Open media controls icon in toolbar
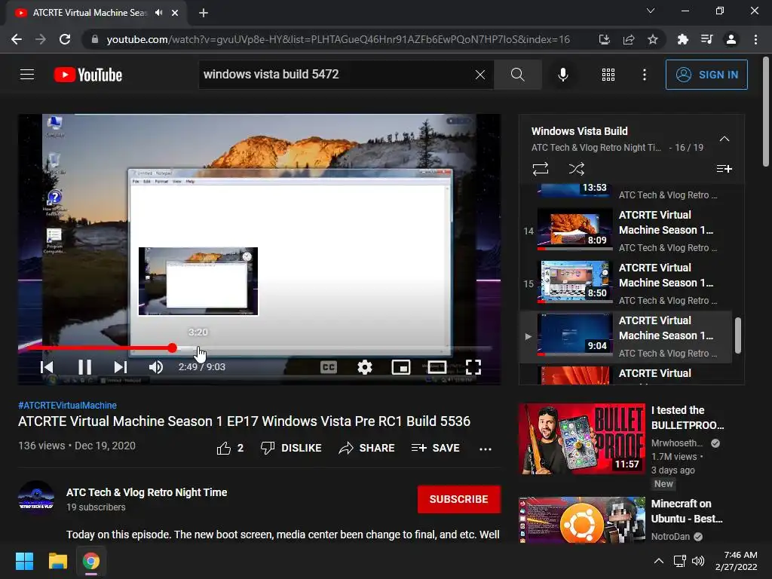 pos(706,39)
